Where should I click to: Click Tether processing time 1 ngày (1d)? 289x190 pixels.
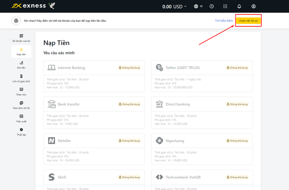pyautogui.click(x=194, y=80)
